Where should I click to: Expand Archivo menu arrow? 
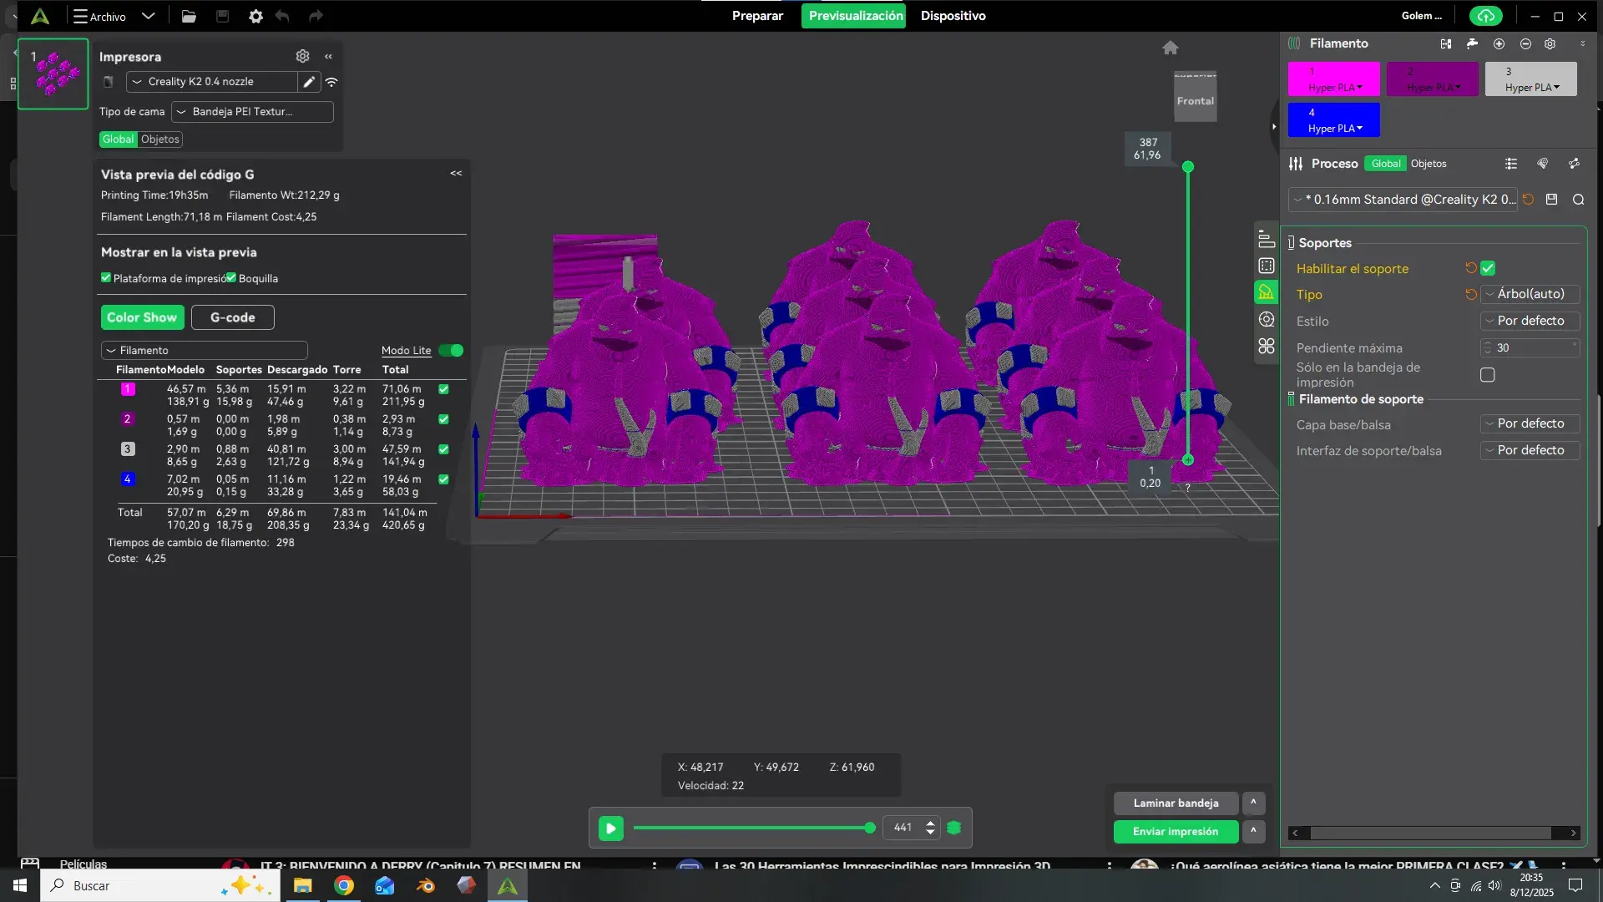(148, 16)
